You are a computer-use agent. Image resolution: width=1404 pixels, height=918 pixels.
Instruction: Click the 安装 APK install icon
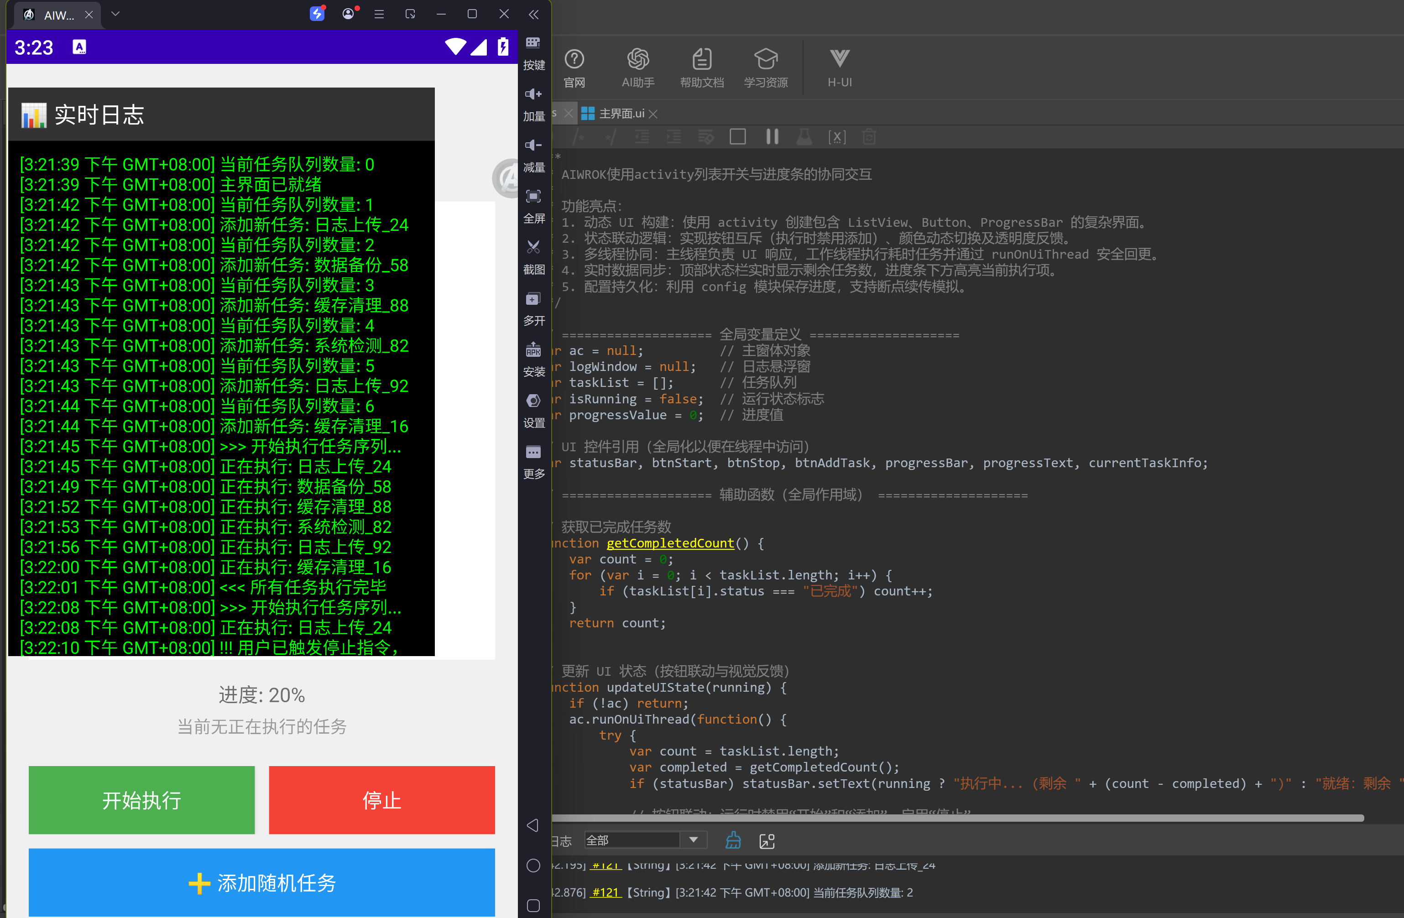point(533,349)
